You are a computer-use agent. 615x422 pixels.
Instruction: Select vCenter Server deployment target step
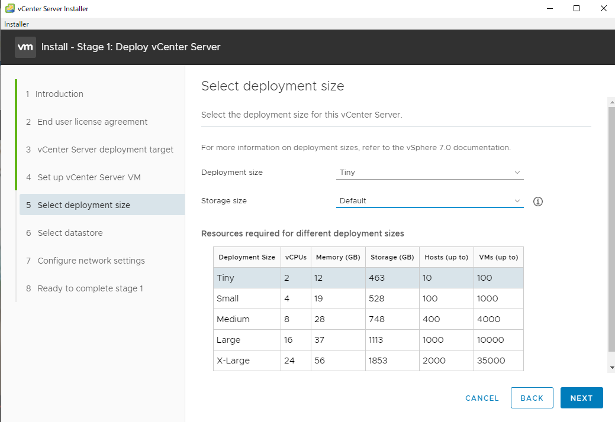pos(105,150)
